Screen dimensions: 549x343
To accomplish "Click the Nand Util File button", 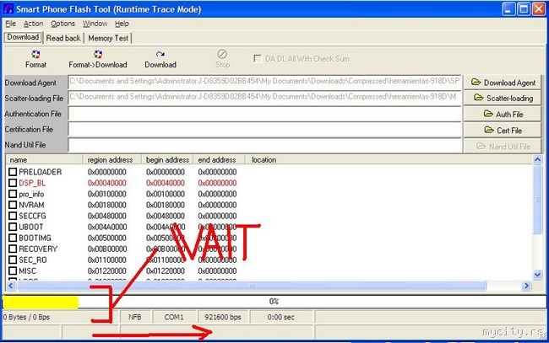I will click(x=502, y=147).
